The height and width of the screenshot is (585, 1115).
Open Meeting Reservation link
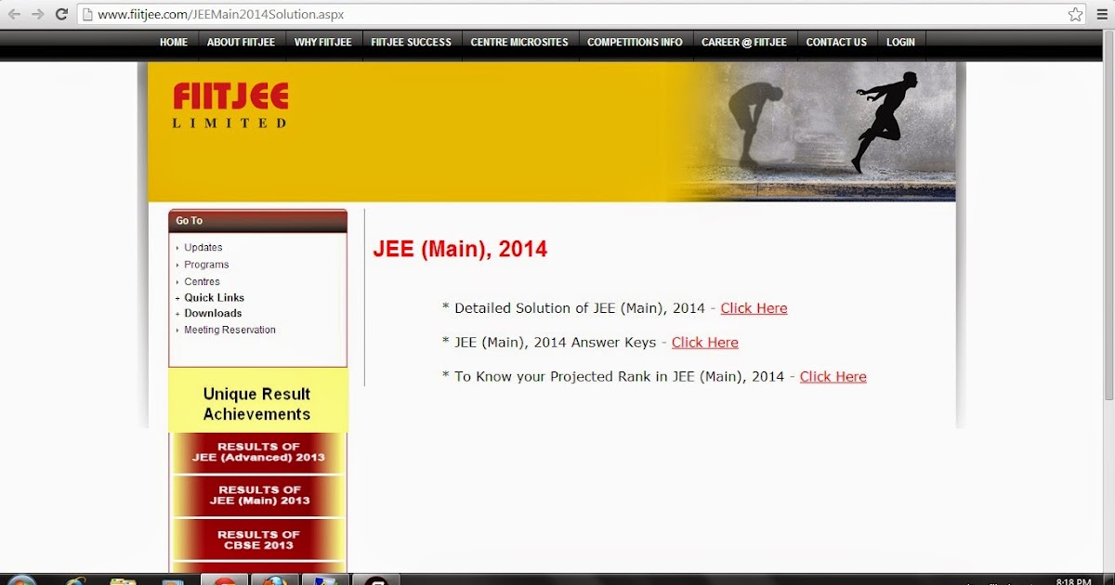230,331
